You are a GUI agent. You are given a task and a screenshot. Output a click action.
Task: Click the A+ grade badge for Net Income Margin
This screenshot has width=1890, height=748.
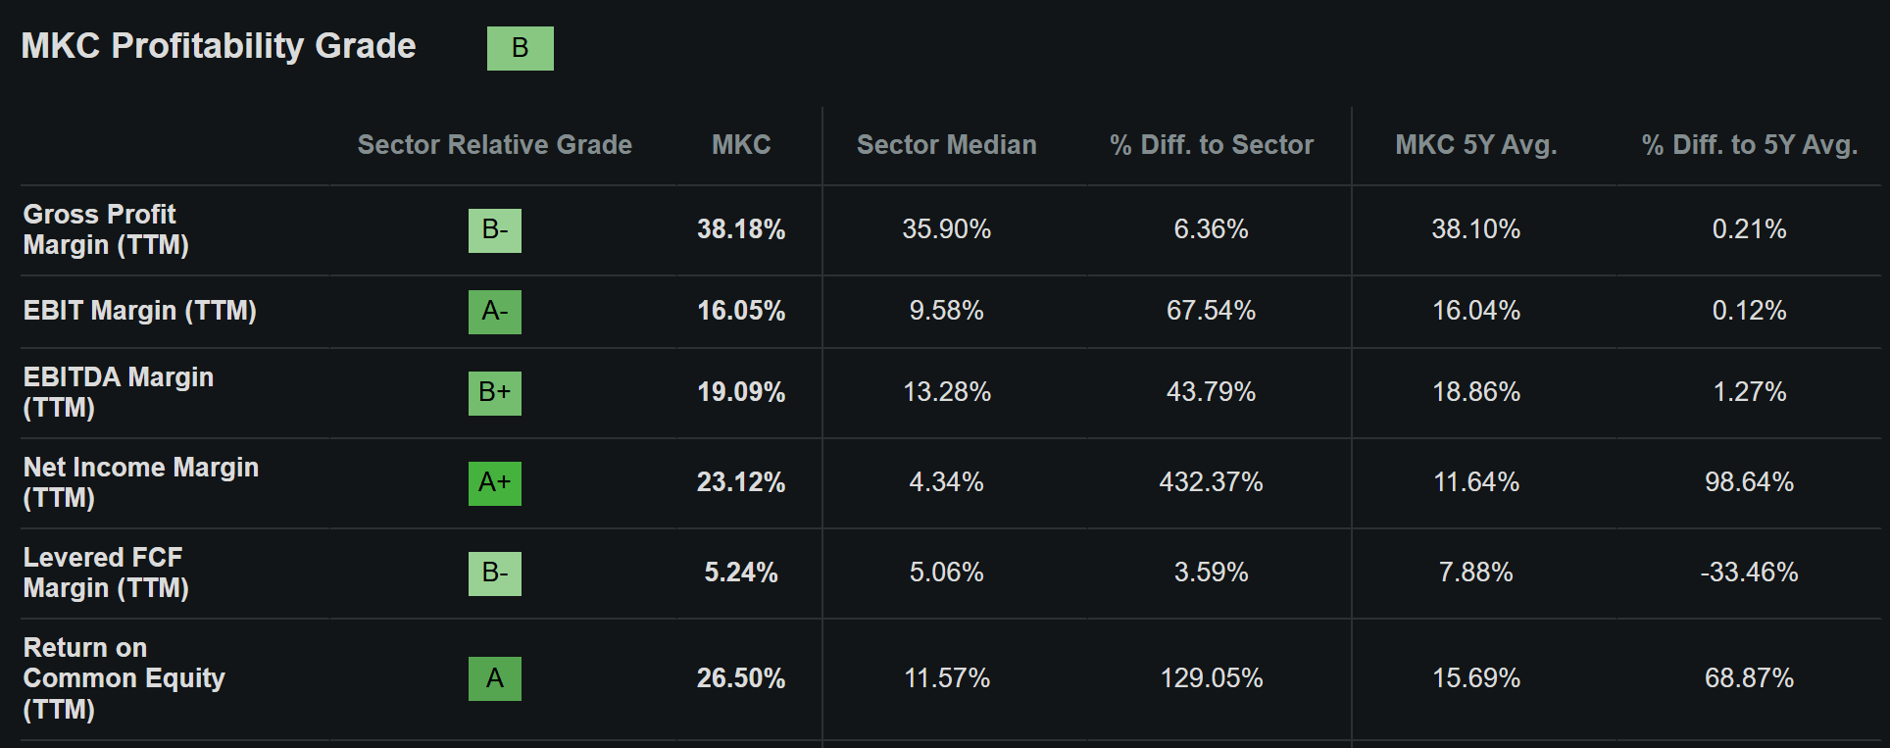click(x=495, y=483)
